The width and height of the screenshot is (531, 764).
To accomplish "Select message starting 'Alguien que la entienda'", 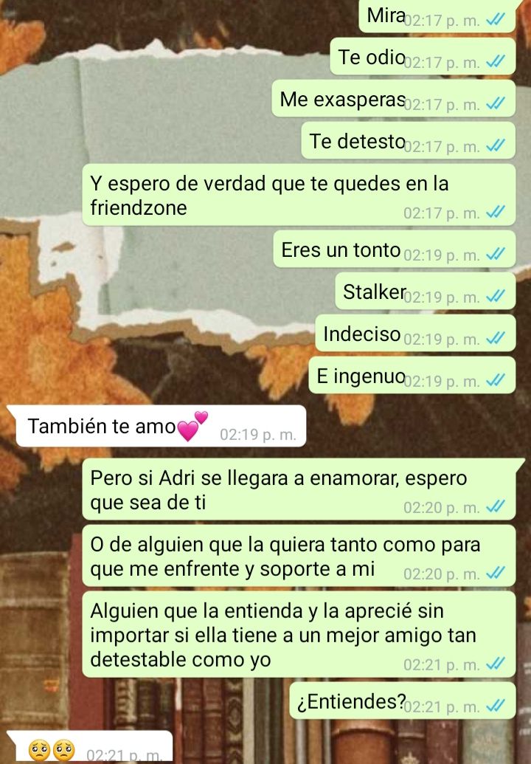I will pyautogui.click(x=299, y=634).
